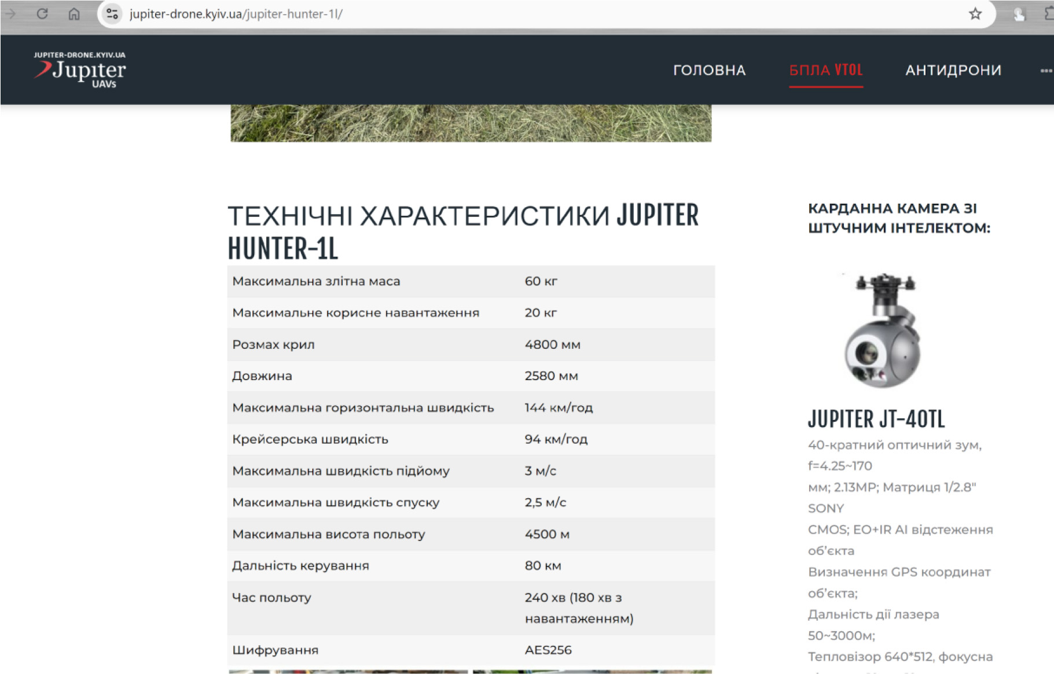
Task: Open the browser profile avatar icon
Action: click(x=1019, y=14)
